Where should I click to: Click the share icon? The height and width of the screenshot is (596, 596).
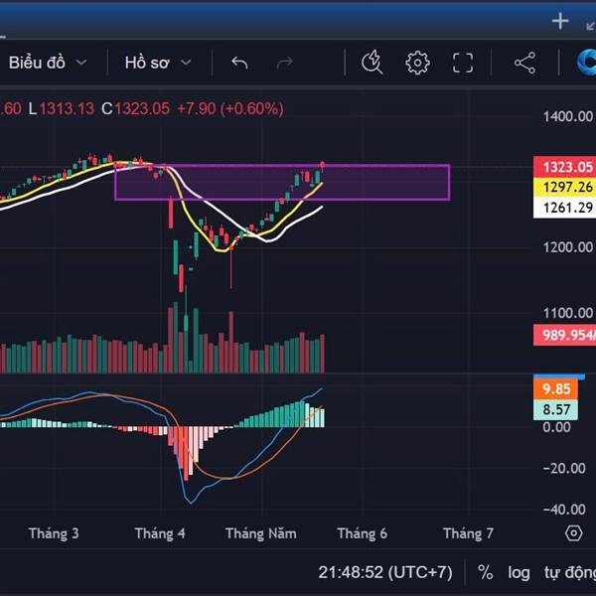(x=524, y=63)
